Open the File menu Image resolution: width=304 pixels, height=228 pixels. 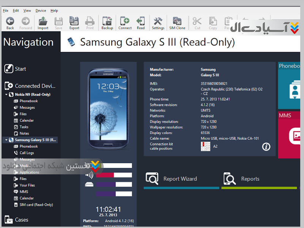click(5, 11)
